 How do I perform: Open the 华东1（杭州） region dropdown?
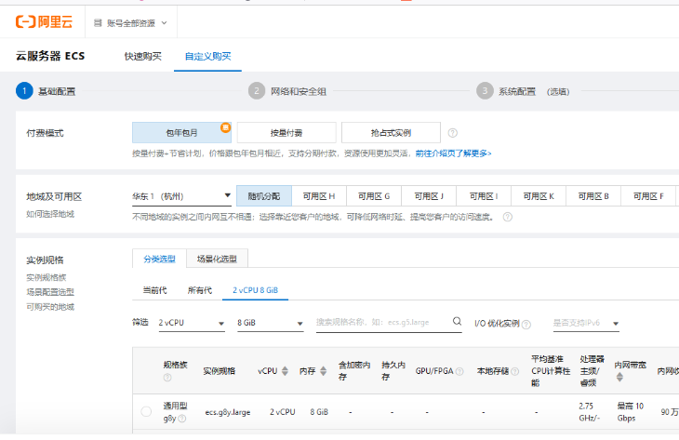[x=181, y=196]
